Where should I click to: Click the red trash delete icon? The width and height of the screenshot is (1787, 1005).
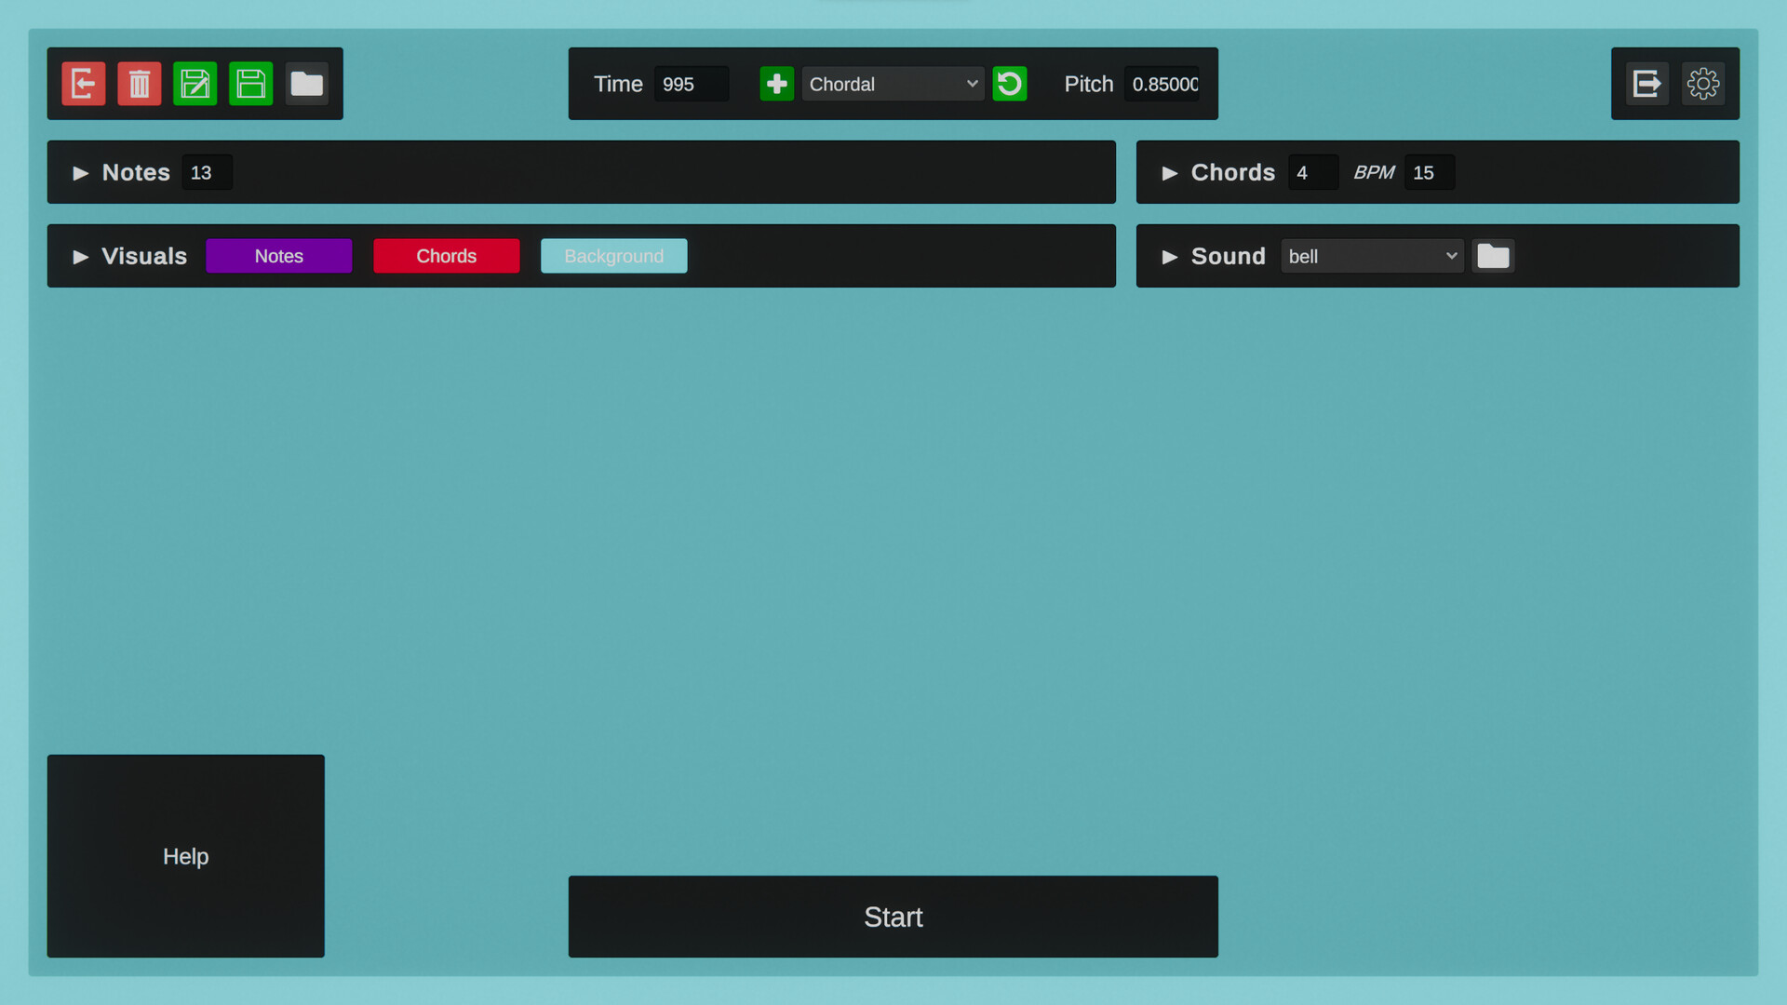pos(139,84)
